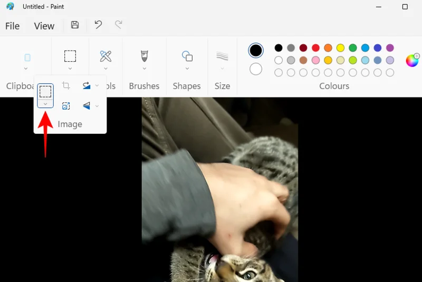Pick the dark grey colour swatch
422x282 pixels.
click(x=291, y=48)
